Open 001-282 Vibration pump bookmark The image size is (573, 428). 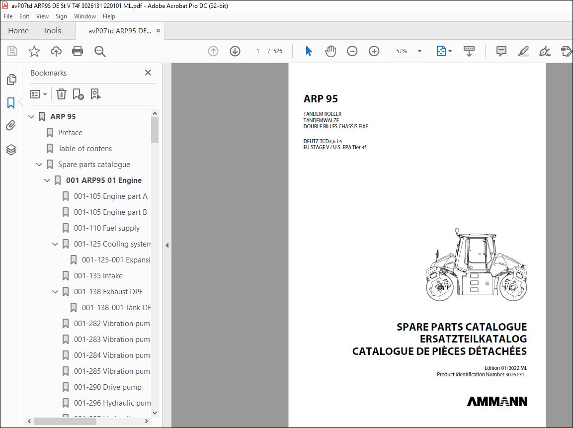(112, 324)
